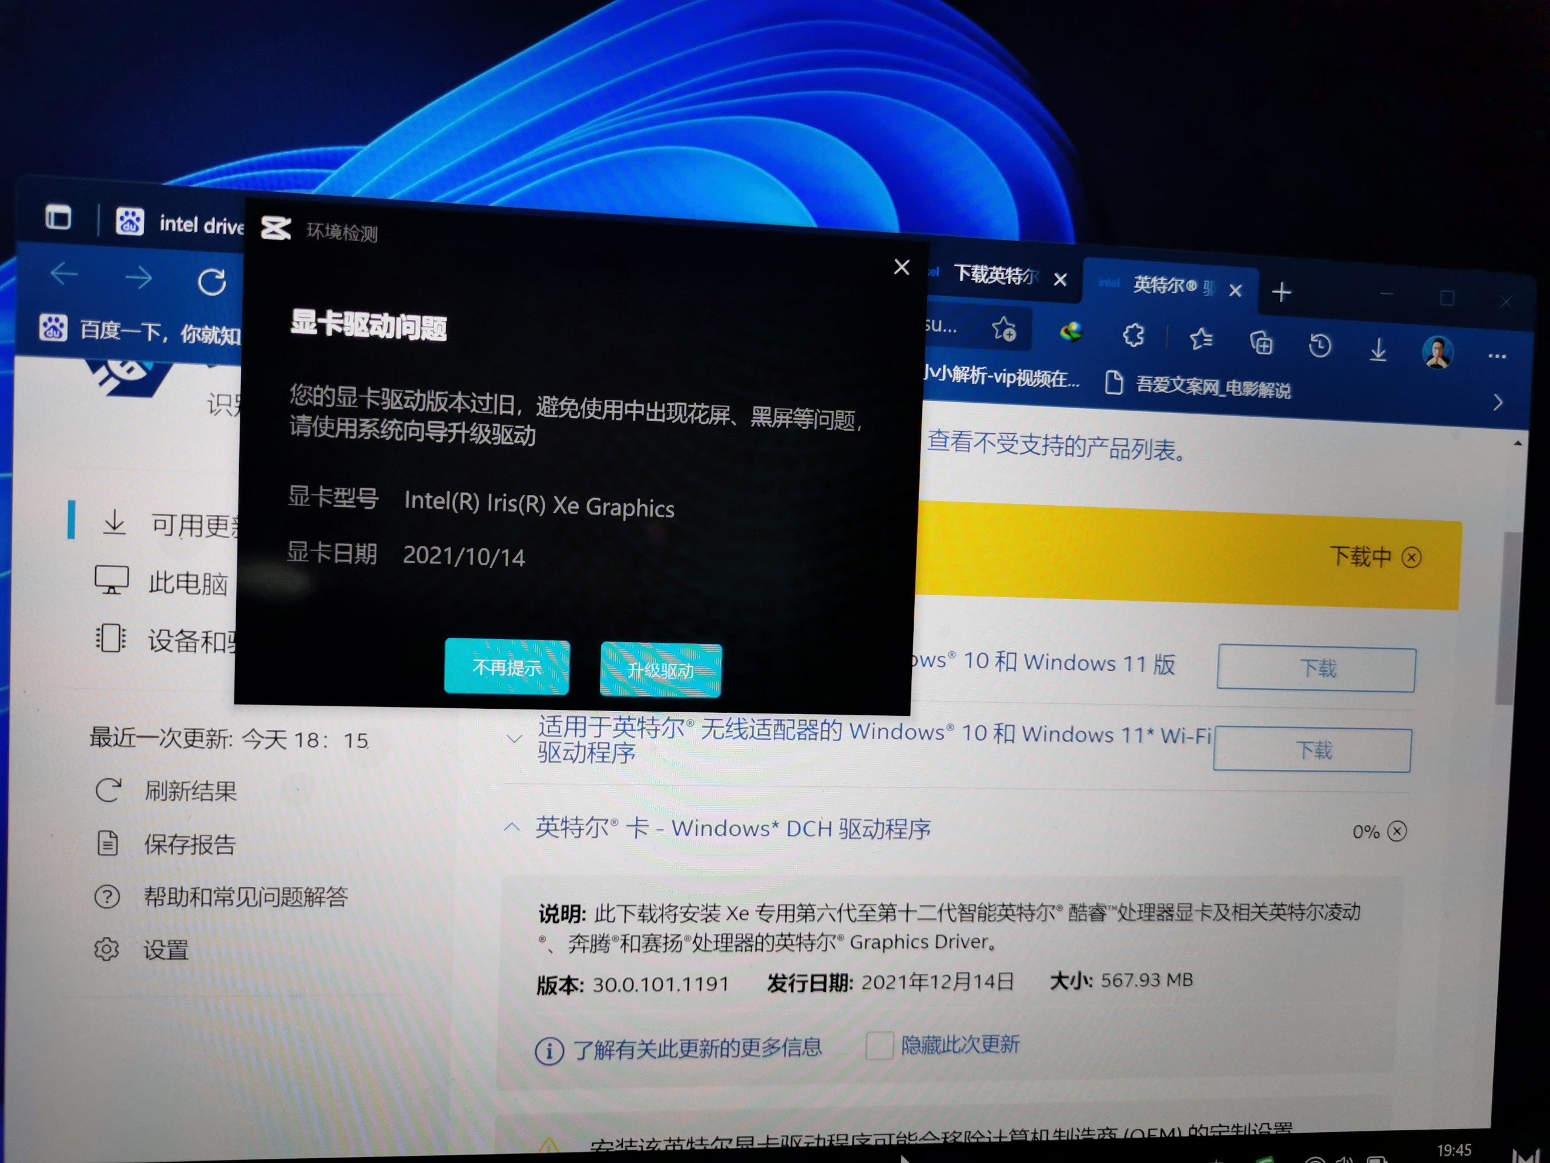Select 此电脑 in the sidebar
The height and width of the screenshot is (1163, 1550).
(x=162, y=582)
